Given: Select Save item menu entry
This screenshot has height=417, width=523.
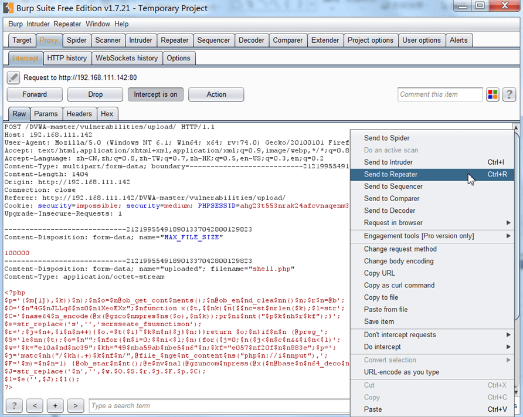Looking at the screenshot, I should 432,321.
